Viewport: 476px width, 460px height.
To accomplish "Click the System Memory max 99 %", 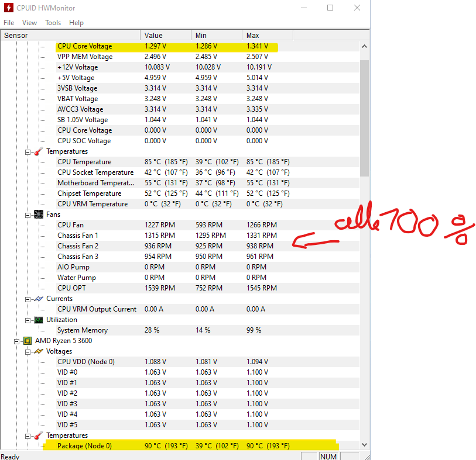I will 254,330.
